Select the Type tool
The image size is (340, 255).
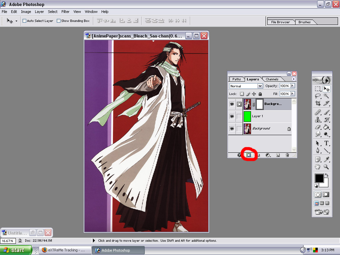326,143
